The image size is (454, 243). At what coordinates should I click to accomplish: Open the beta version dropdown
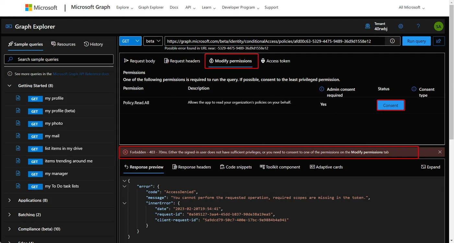(153, 41)
